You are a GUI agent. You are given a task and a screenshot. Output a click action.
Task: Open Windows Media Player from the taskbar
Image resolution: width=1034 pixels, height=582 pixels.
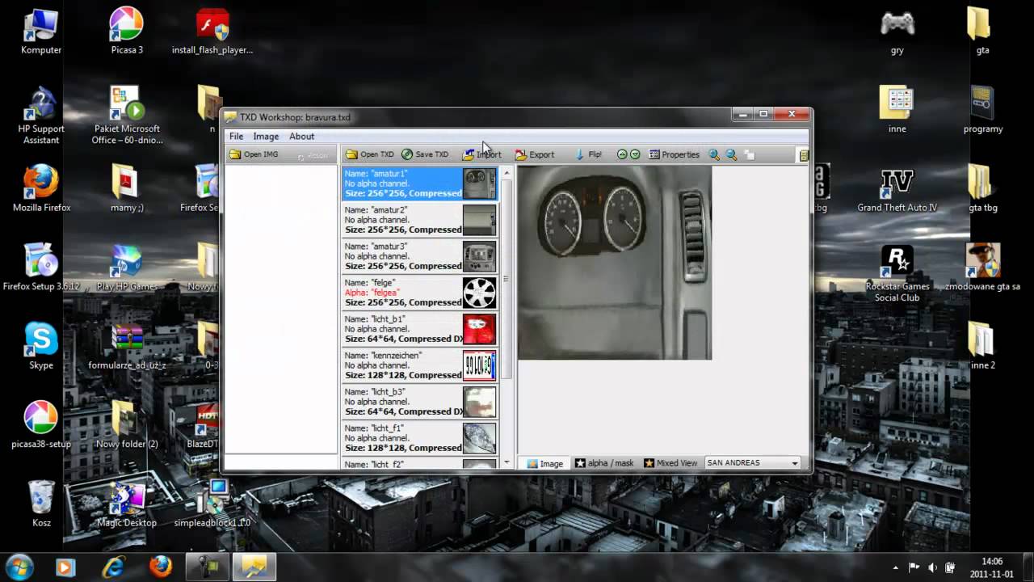click(x=65, y=567)
